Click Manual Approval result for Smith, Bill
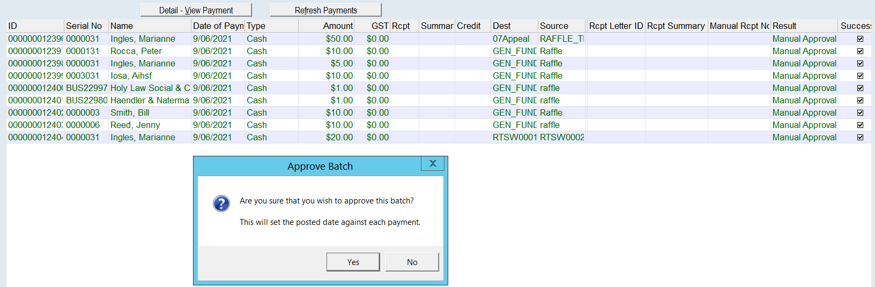The height and width of the screenshot is (287, 875). coord(804,112)
